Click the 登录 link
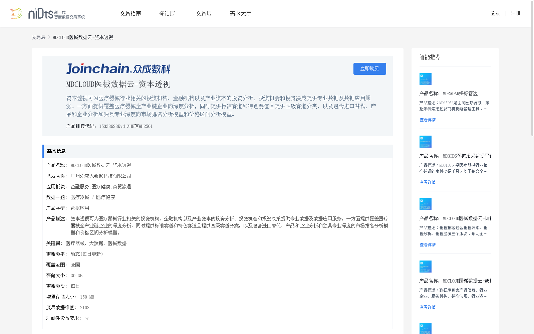This screenshot has height=334, width=534. coord(495,13)
